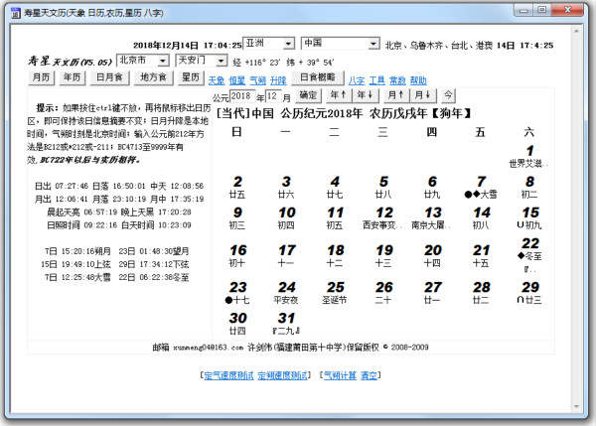The image size is (596, 426).
Task: Open the 帮助 help link
Action: (419, 79)
